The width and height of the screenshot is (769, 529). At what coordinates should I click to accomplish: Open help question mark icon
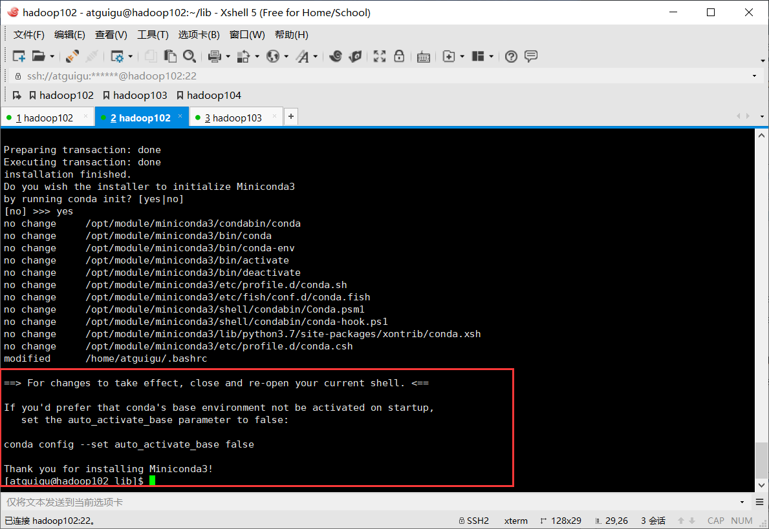tap(511, 56)
